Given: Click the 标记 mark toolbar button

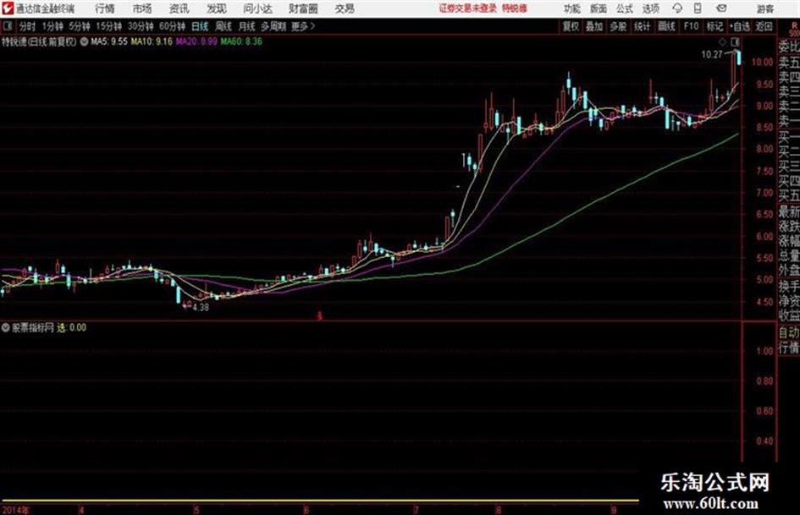Looking at the screenshot, I should tap(714, 26).
